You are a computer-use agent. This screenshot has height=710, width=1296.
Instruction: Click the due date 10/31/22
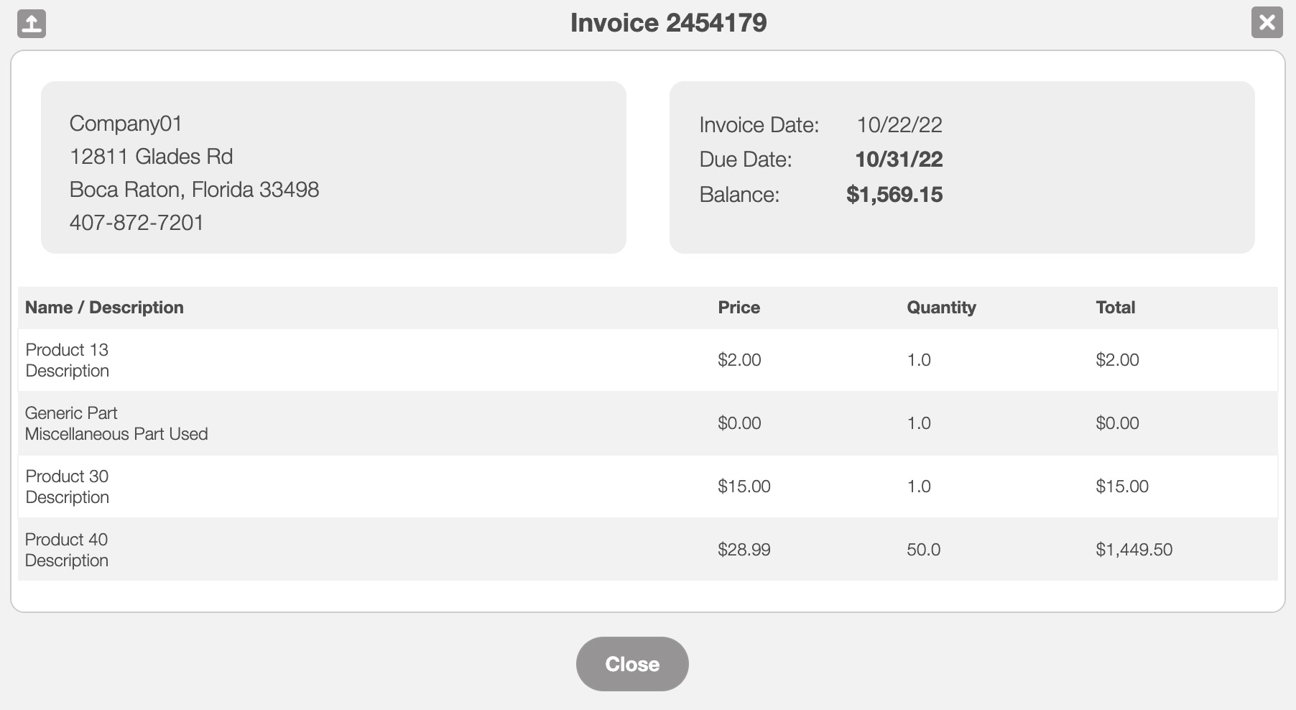tap(898, 160)
